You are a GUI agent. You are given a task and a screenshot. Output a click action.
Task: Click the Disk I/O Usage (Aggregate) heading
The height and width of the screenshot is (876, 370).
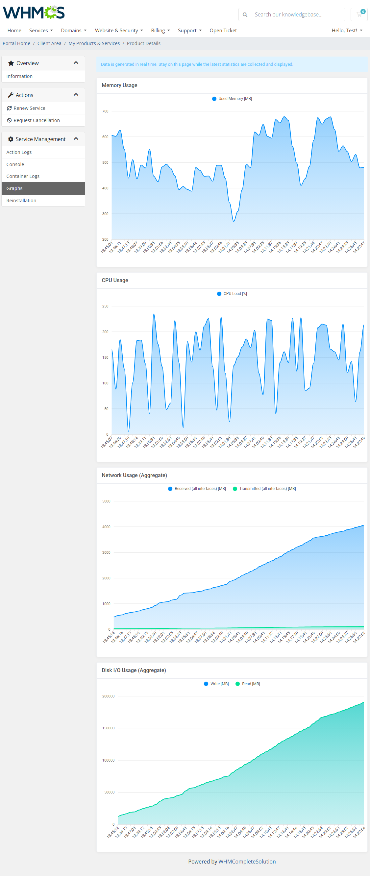[134, 670]
